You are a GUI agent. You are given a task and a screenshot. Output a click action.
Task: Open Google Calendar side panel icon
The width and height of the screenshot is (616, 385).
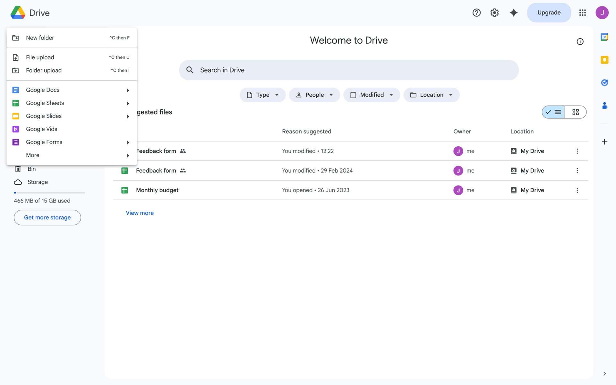[604, 37]
